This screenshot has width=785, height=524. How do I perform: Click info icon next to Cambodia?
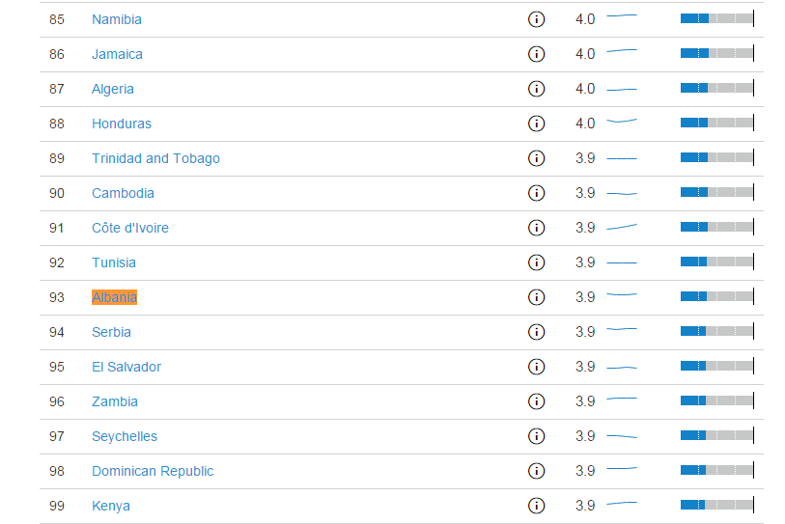tap(536, 193)
